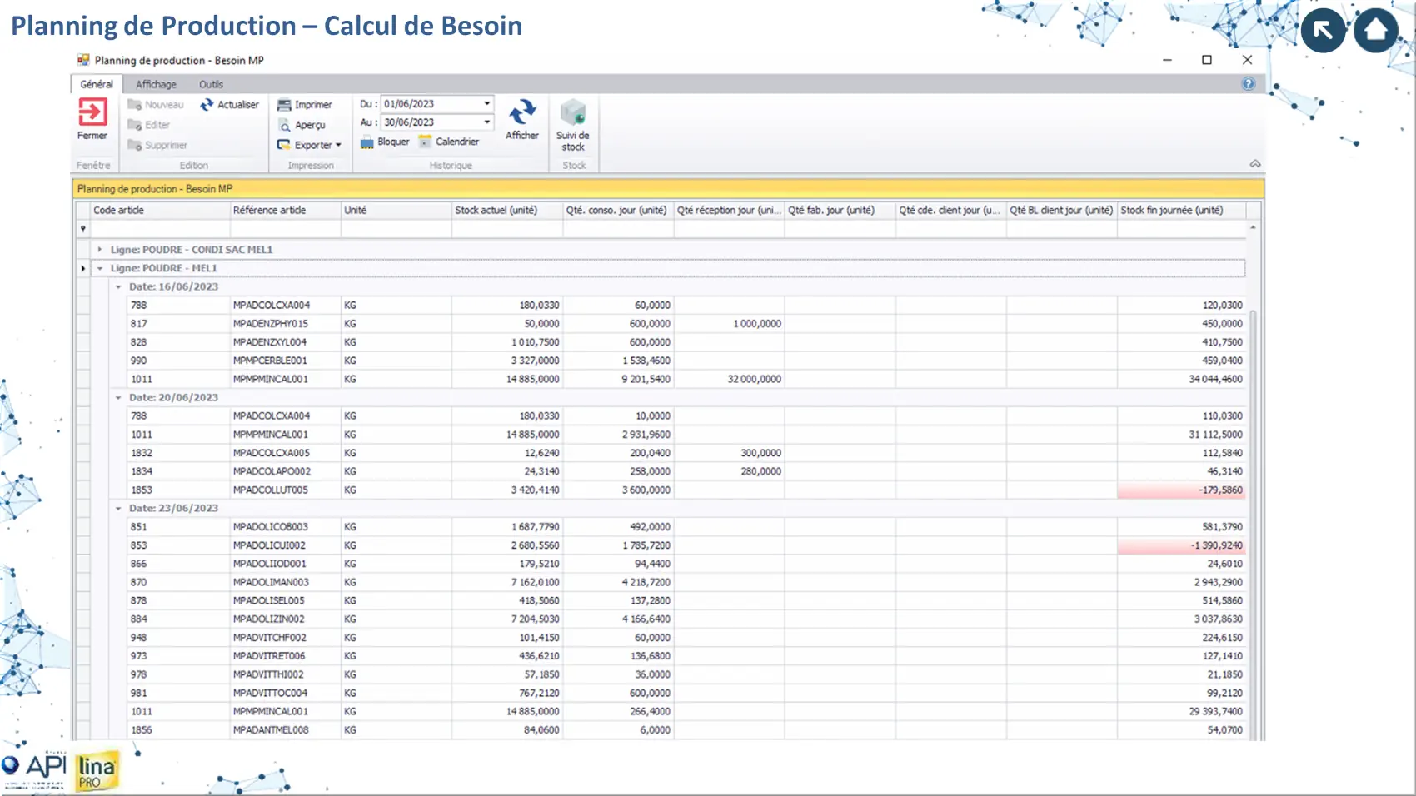The image size is (1416, 796).
Task: Open the Outils tab
Action: [x=211, y=84]
